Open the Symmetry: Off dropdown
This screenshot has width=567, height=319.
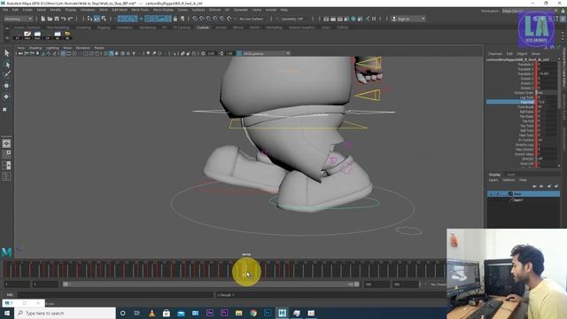pos(292,19)
